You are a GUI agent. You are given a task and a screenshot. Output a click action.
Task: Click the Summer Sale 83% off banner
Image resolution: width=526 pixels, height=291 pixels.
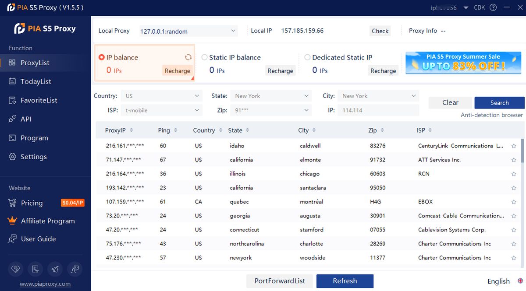coord(463,63)
